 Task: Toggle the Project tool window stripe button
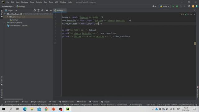tap(2, 13)
